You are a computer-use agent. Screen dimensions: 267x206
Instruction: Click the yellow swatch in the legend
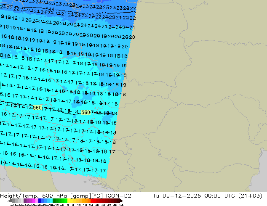tap(69, 201)
